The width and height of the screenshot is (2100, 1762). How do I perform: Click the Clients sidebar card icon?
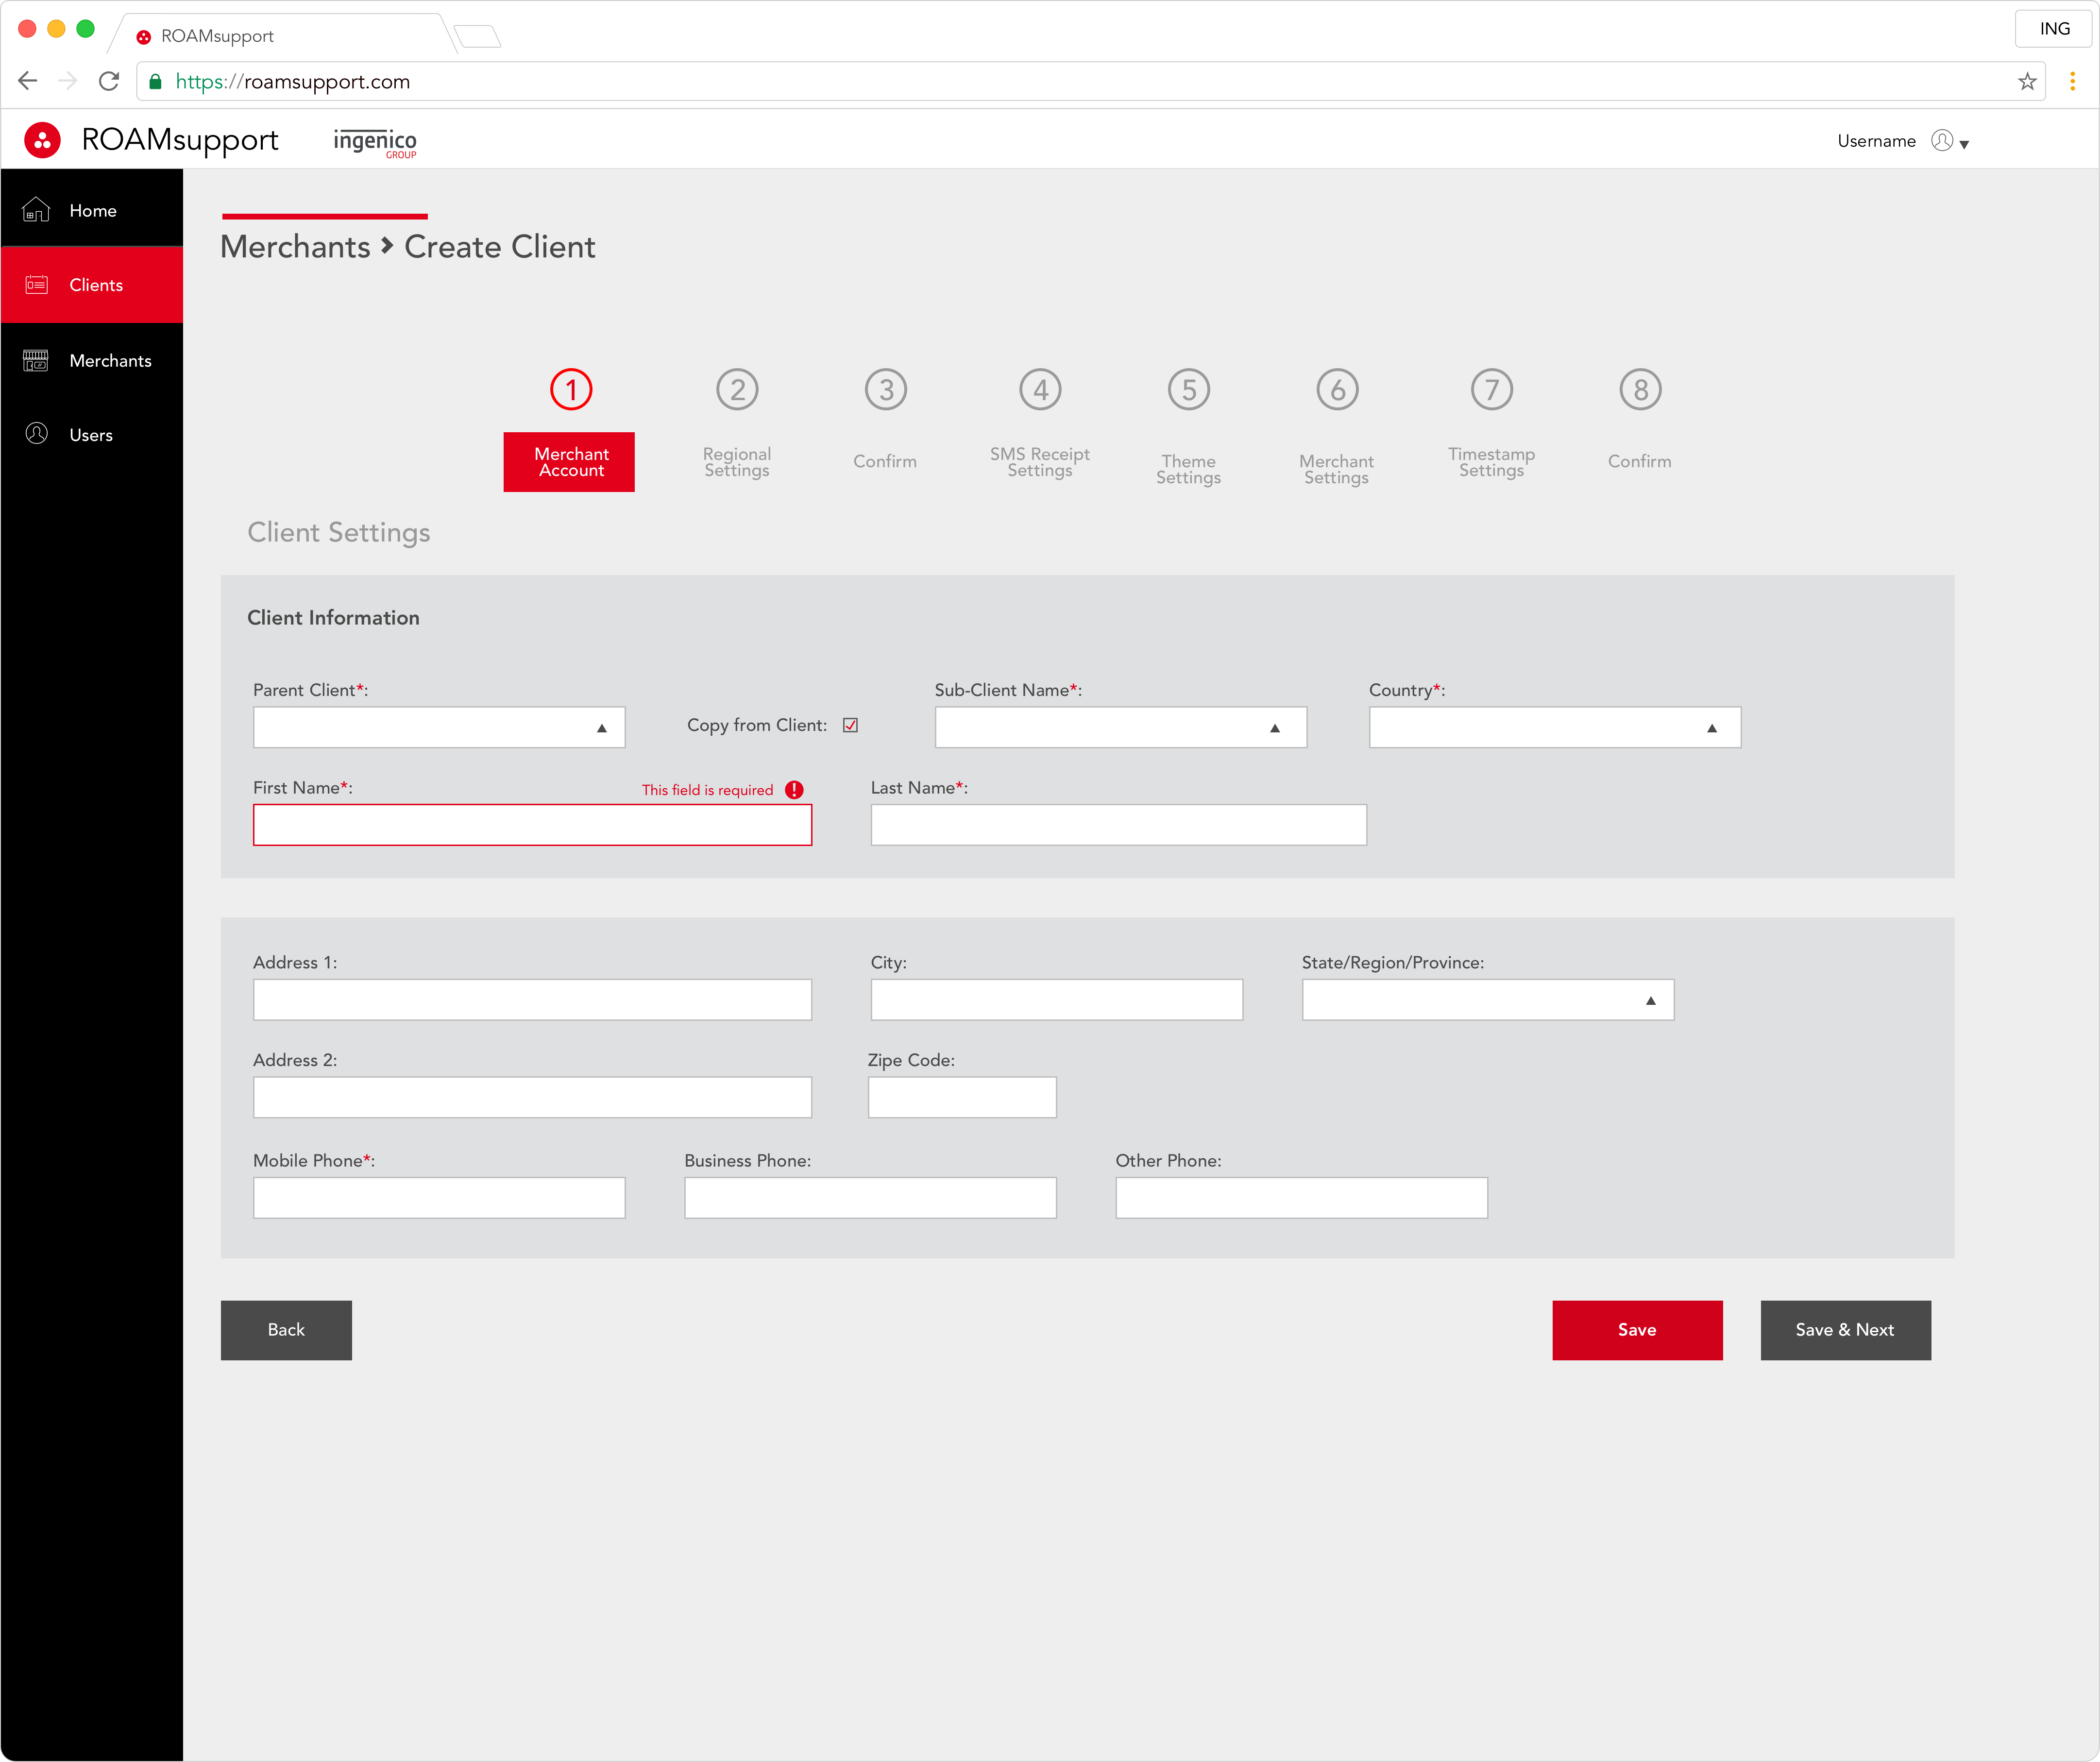(x=36, y=285)
